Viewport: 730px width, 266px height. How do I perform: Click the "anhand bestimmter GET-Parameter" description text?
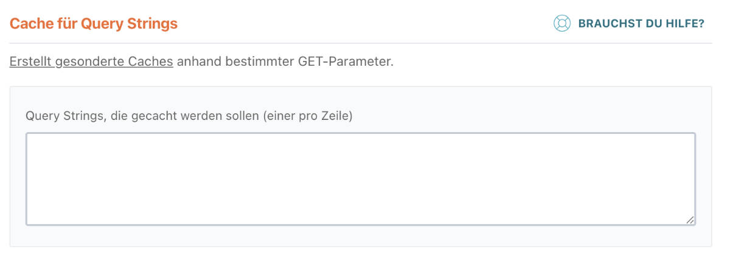click(285, 62)
